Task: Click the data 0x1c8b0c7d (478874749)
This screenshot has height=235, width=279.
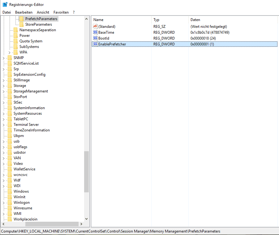Action: (x=210, y=32)
